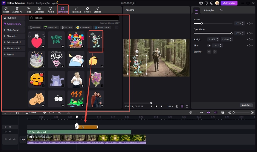Switch to the Animação tab

point(208,10)
